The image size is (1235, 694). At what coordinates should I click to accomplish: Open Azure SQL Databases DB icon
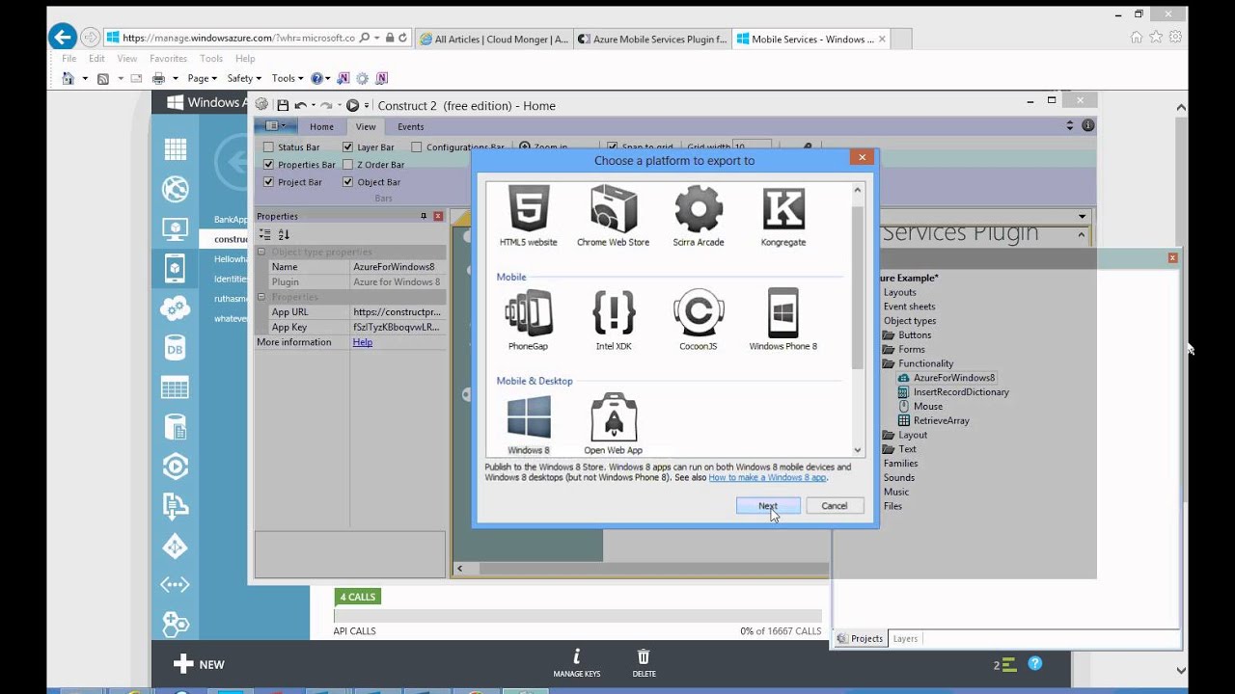click(x=175, y=348)
